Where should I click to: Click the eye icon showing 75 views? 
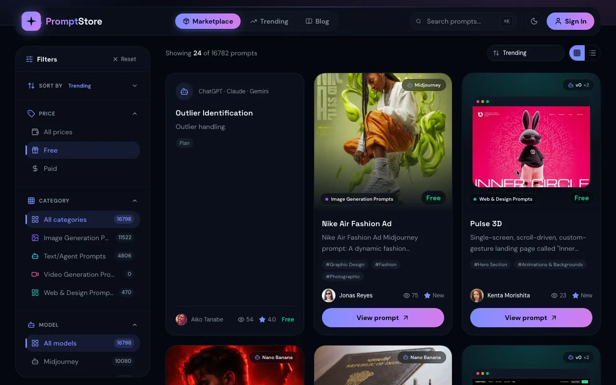(407, 295)
